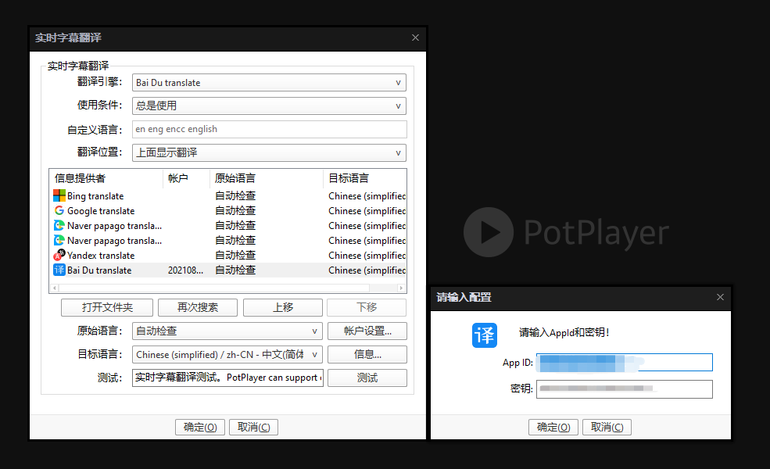Select the Google translate row
770x469 pixels.
point(227,210)
